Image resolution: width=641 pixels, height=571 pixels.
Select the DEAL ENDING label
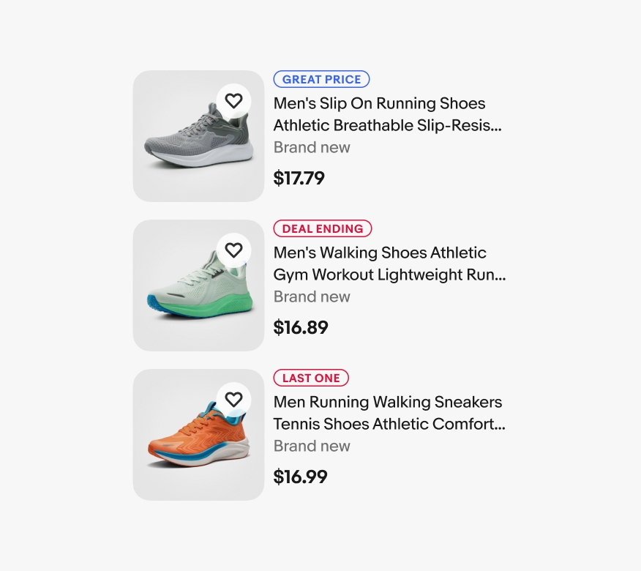click(323, 228)
